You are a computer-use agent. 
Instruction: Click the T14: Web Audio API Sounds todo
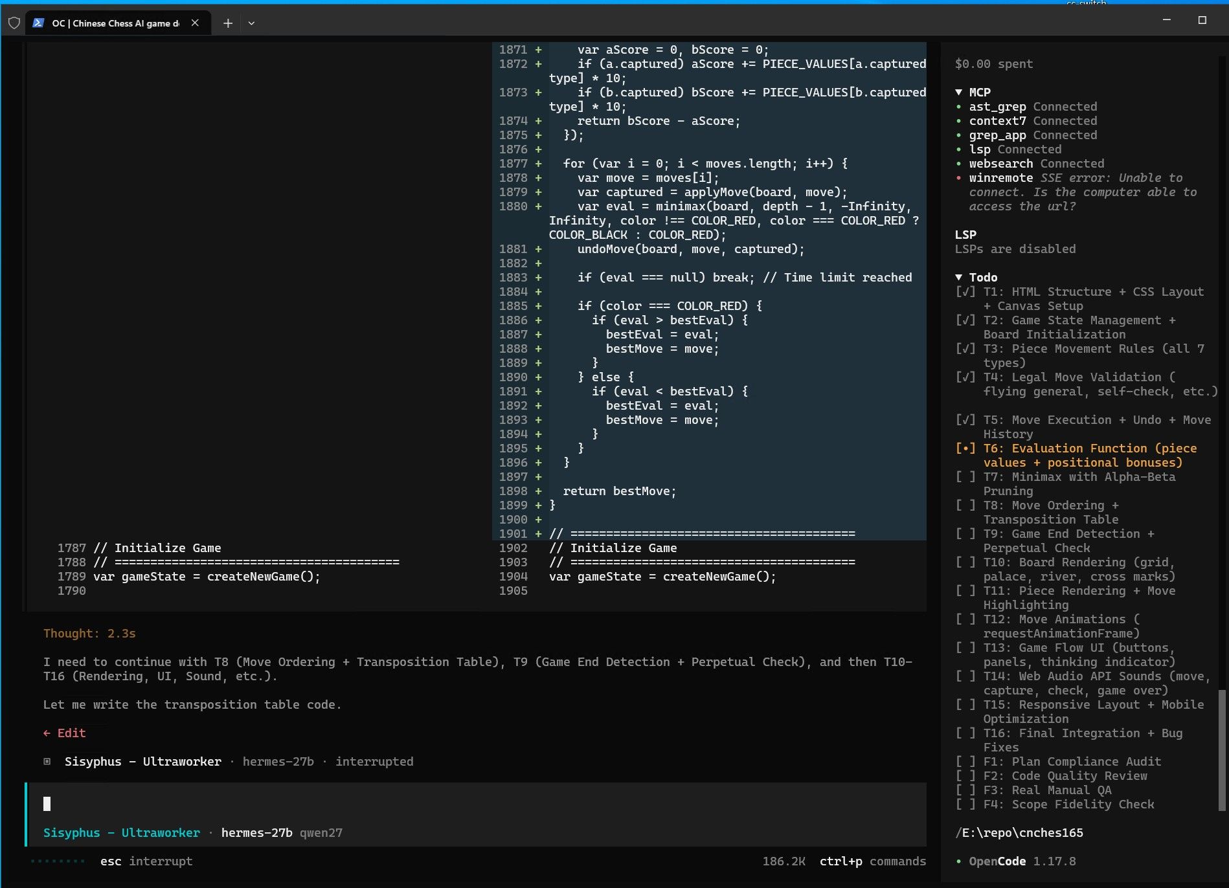coord(1097,683)
